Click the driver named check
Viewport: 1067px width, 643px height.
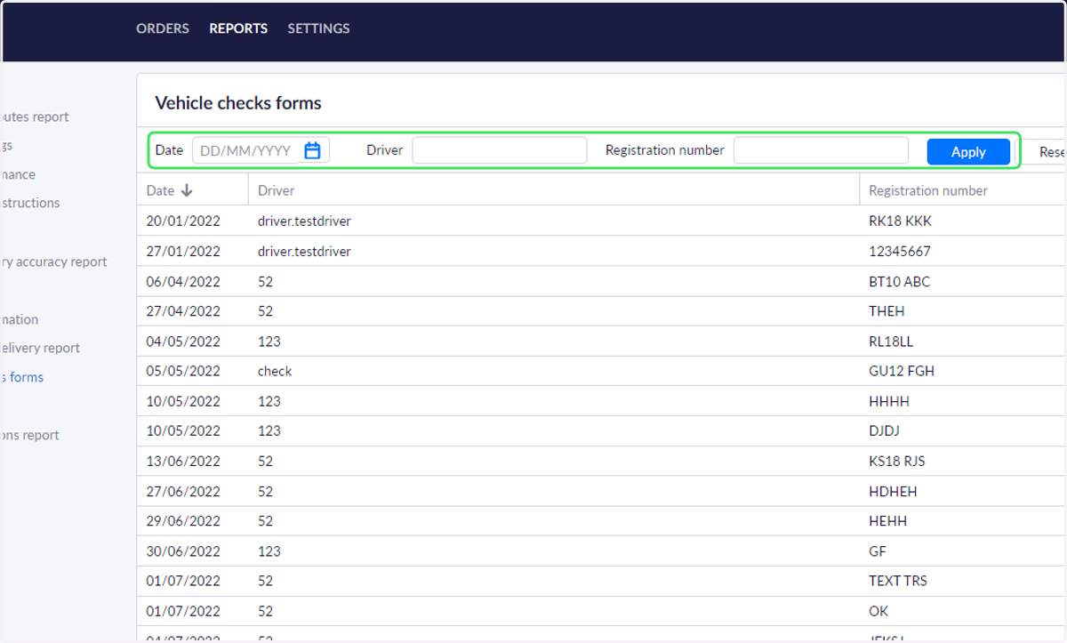pos(275,371)
